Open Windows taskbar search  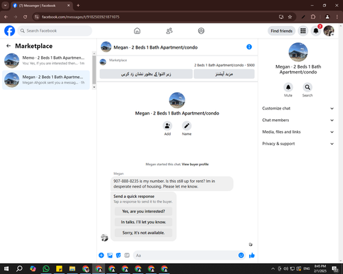pos(19,269)
